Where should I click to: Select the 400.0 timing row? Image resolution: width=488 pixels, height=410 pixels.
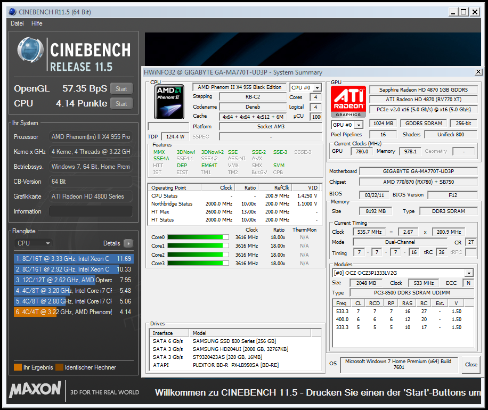click(x=403, y=319)
